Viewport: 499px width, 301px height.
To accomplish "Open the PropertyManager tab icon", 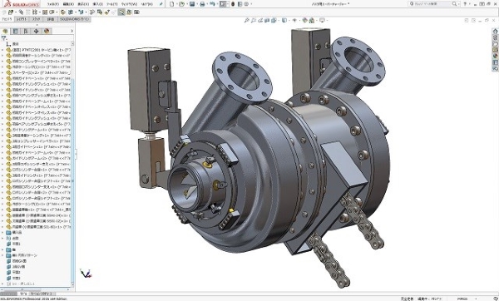I will tap(15, 32).
